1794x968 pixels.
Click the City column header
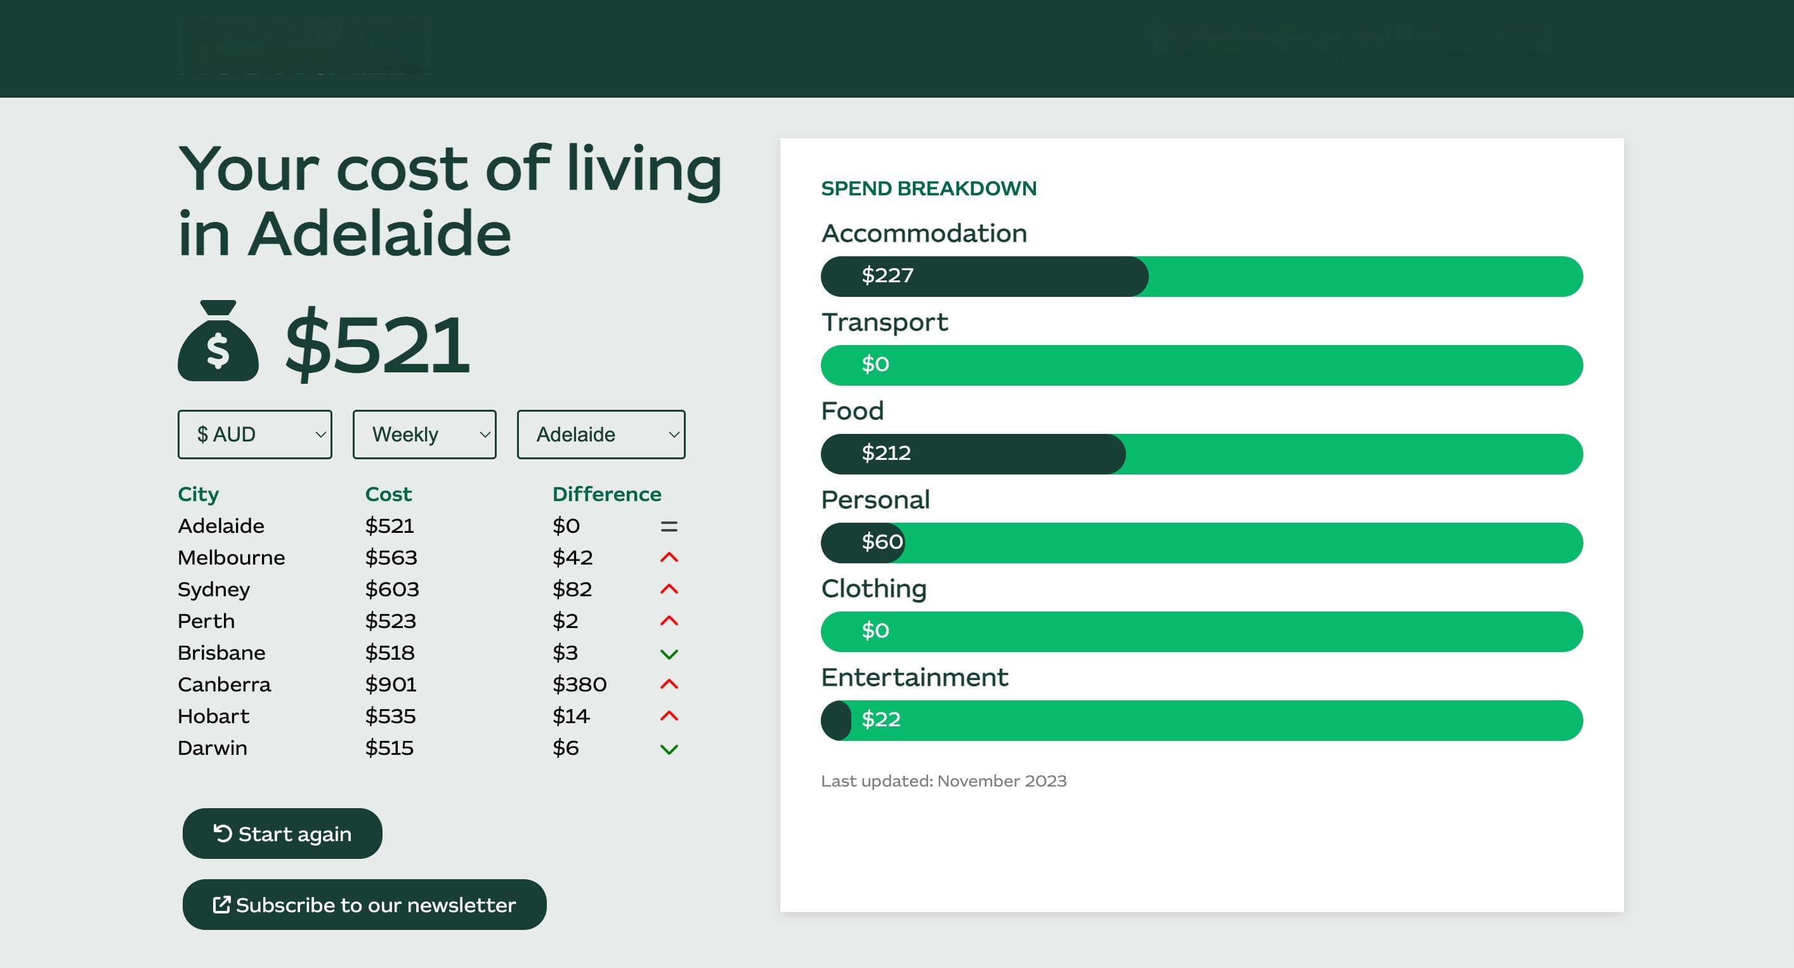click(199, 494)
